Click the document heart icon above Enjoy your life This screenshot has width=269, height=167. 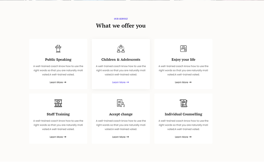(x=183, y=49)
